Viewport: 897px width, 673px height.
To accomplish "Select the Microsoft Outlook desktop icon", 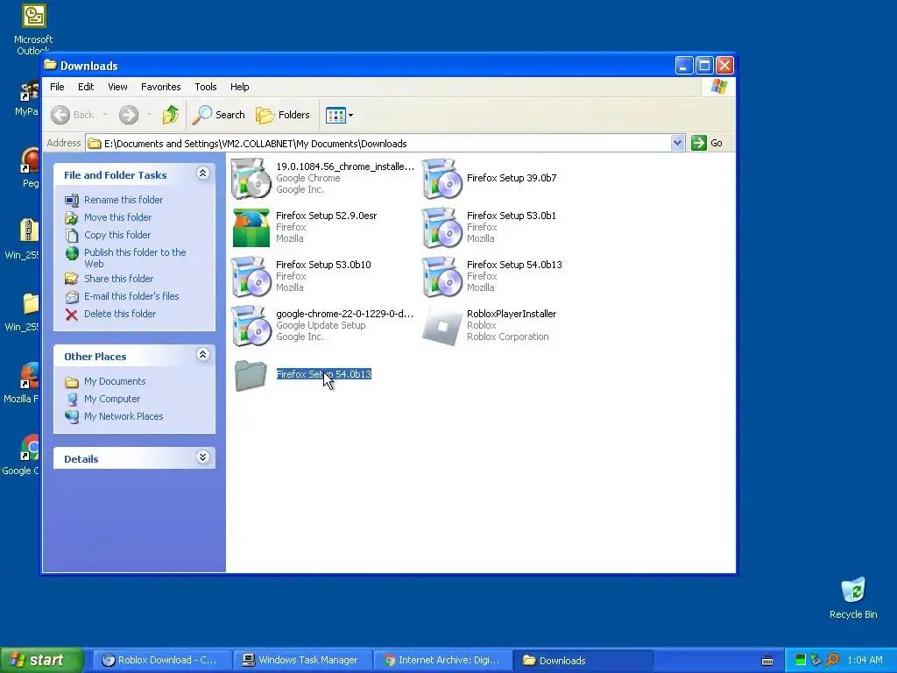I will [x=34, y=16].
